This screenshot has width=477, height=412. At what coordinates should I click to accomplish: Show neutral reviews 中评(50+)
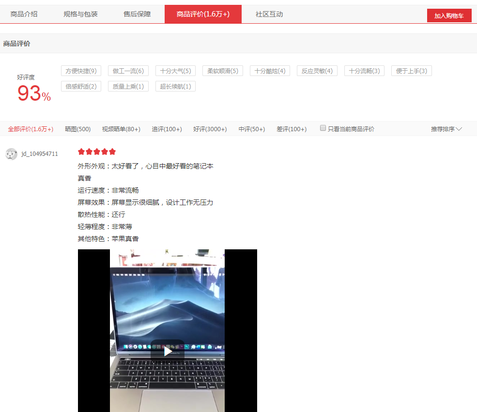[x=252, y=129]
